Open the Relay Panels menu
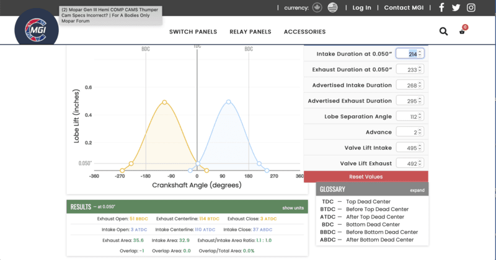Image resolution: width=496 pixels, height=260 pixels. tap(250, 32)
